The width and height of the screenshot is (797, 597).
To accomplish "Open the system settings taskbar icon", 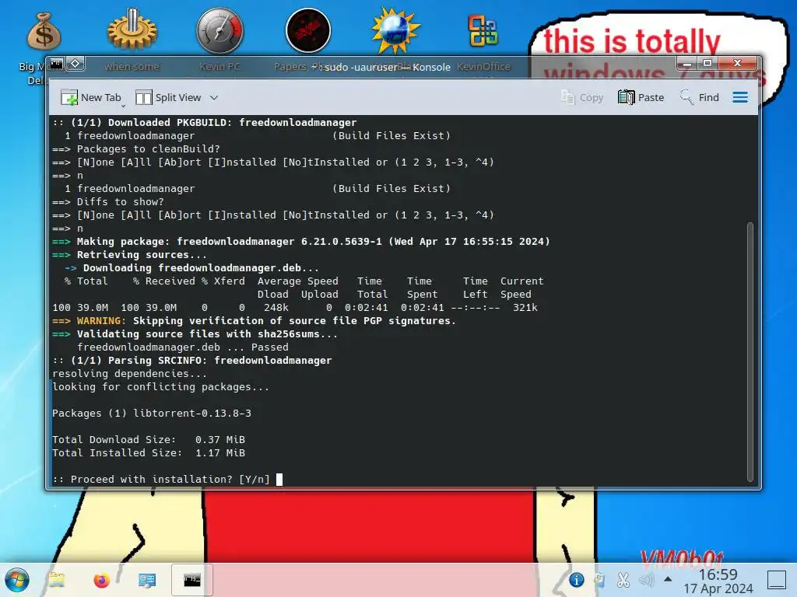I will tap(147, 580).
